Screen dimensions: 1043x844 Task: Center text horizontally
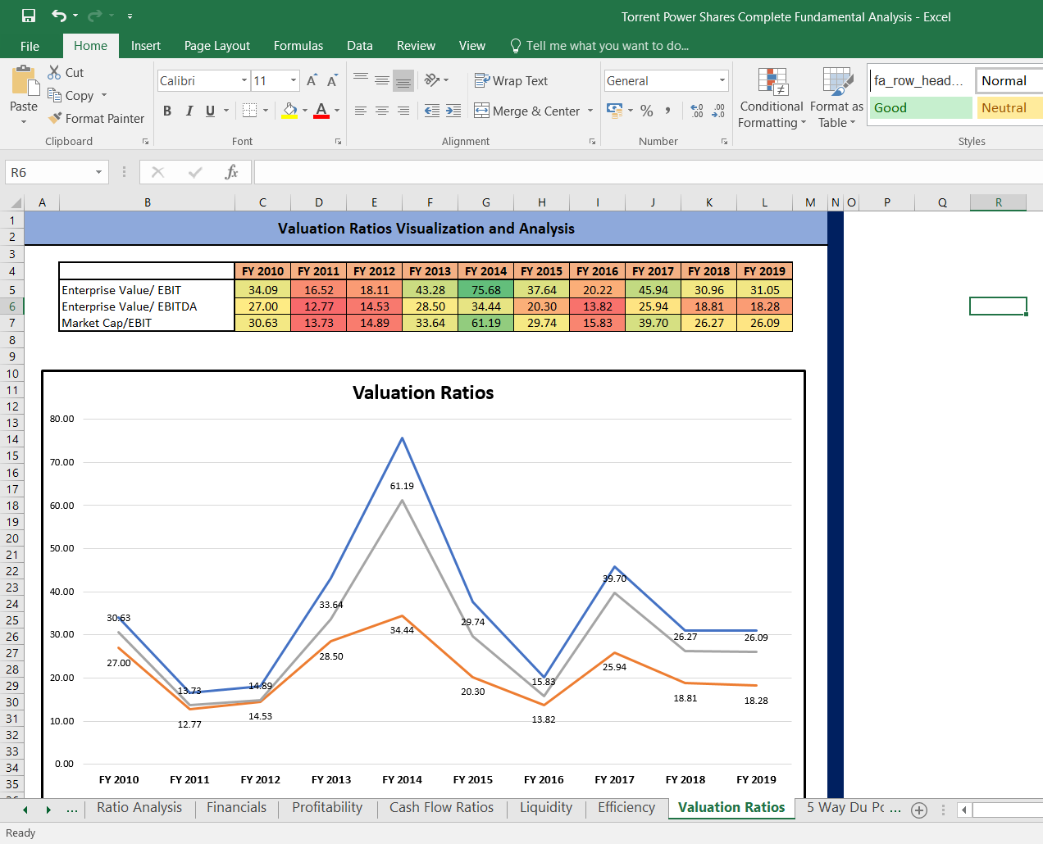tap(382, 111)
